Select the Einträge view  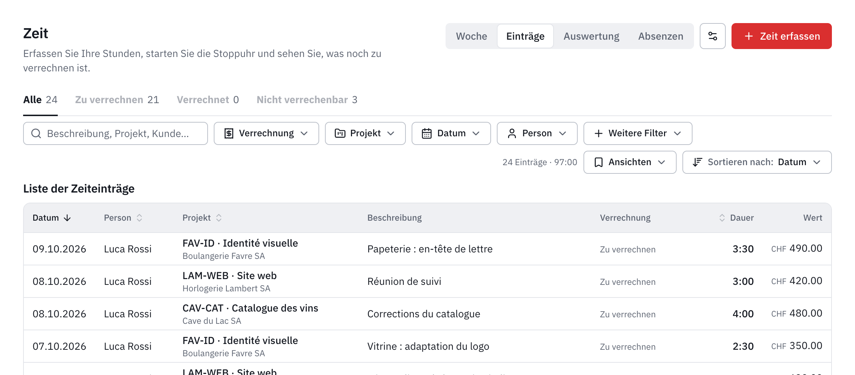pos(525,36)
